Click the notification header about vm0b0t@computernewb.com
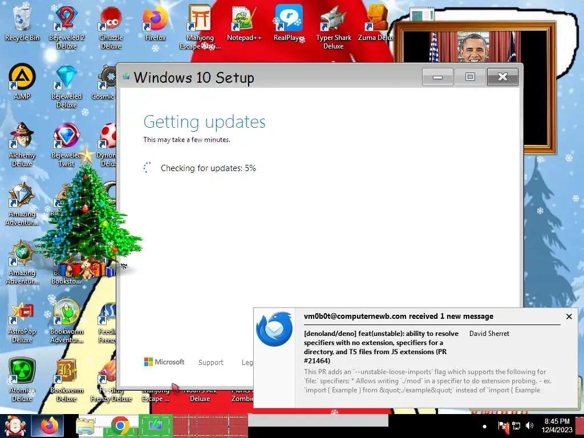The width and height of the screenshot is (584, 438). 399,316
